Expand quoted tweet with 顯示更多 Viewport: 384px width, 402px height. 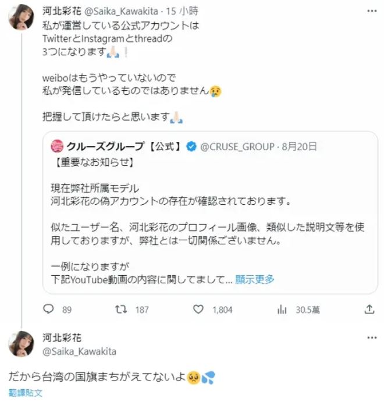(x=255, y=279)
